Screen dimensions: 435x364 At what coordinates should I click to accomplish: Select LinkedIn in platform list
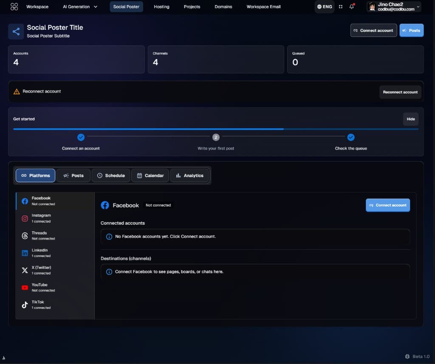pyautogui.click(x=55, y=253)
